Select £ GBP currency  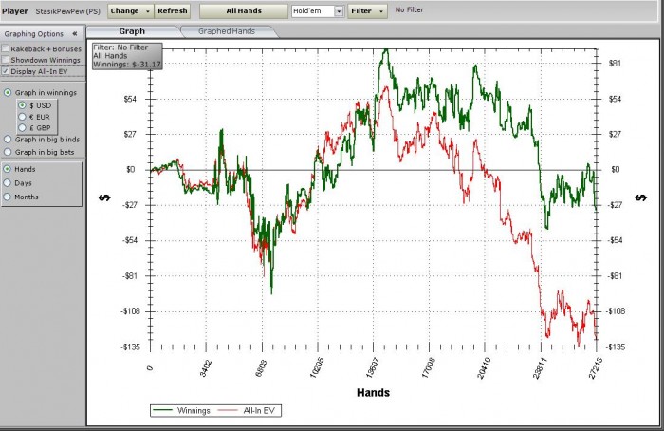click(x=22, y=127)
